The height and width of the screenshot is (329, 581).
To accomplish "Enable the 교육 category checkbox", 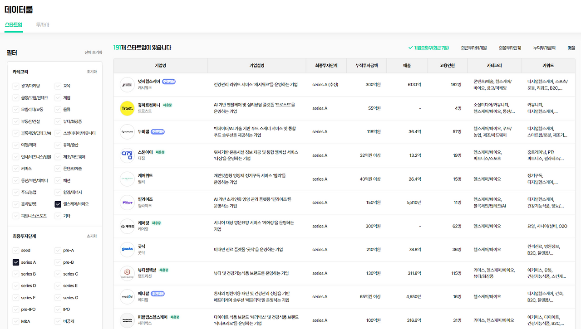I will [x=58, y=86].
